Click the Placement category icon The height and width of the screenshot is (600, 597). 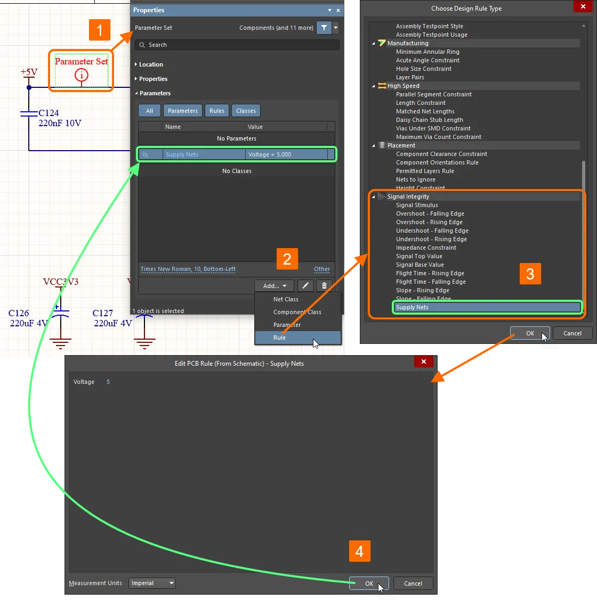[382, 145]
